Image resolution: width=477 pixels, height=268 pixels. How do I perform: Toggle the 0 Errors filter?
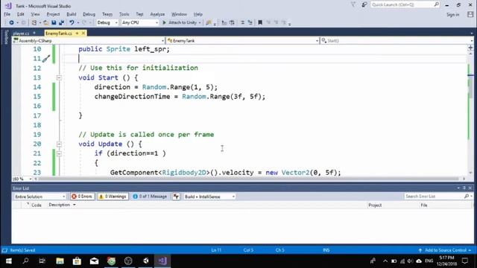(x=82, y=197)
